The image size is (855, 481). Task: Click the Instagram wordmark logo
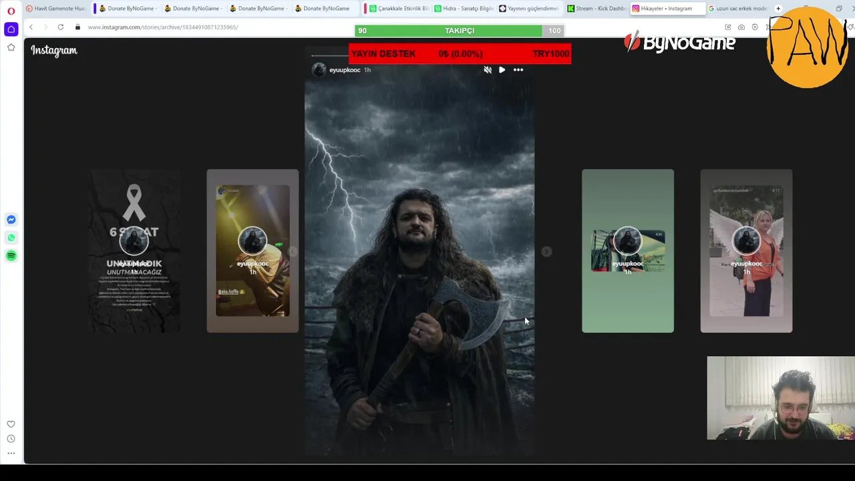point(54,51)
